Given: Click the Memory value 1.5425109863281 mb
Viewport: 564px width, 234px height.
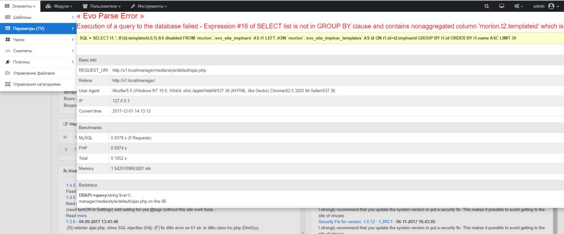Looking at the screenshot, I should pos(131,169).
